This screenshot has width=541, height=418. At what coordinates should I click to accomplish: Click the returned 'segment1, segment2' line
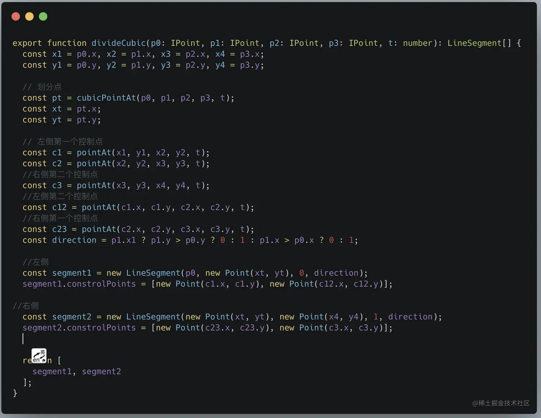(x=77, y=371)
